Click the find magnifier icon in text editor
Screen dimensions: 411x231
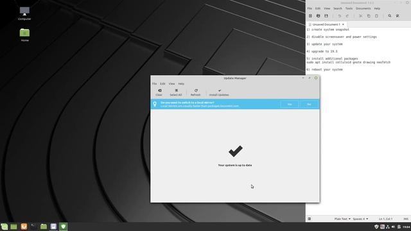pos(390,16)
